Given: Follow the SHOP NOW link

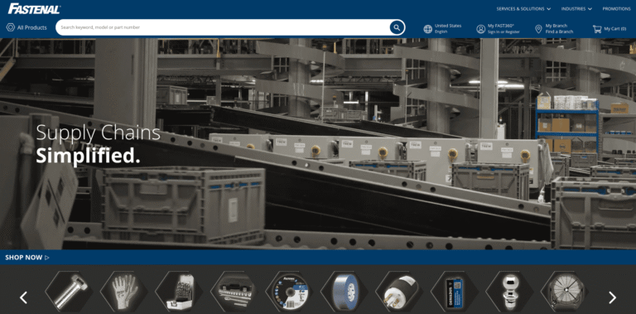Looking at the screenshot, I should 27,257.
